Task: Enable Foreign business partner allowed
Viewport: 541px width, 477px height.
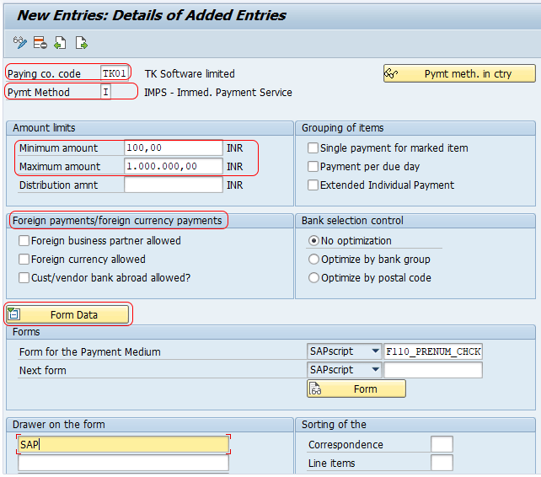Action: tap(24, 240)
